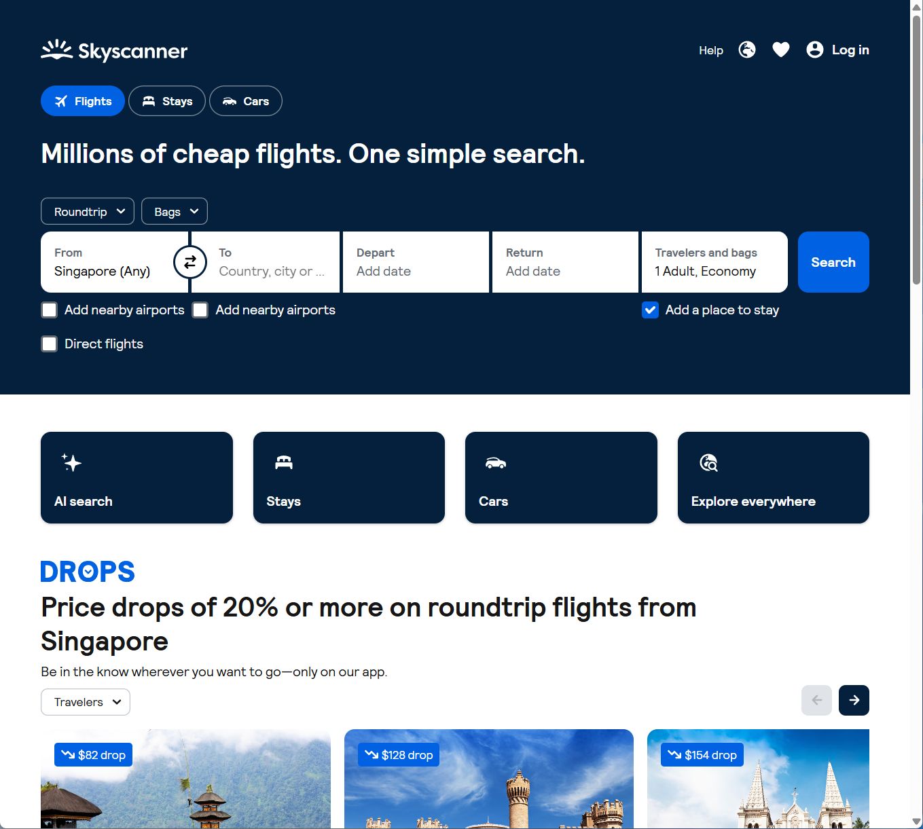923x829 pixels.
Task: Click the bed icon in Stays card
Action: coord(284,462)
